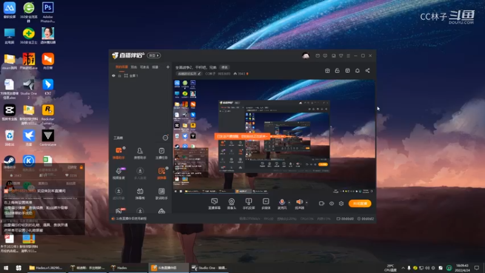Image resolution: width=485 pixels, height=273 pixels.
Task: Click the HOT-badged tool icon in bottom tool row
Action: 119,211
